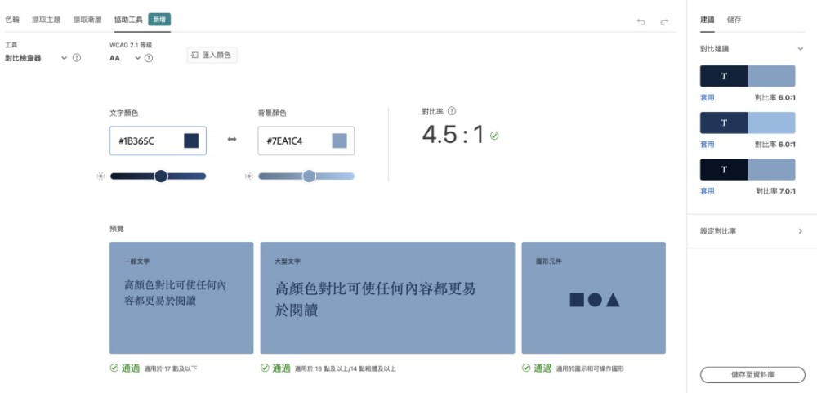Click the redo arrow icon
This screenshot has width=817, height=393.
point(664,22)
